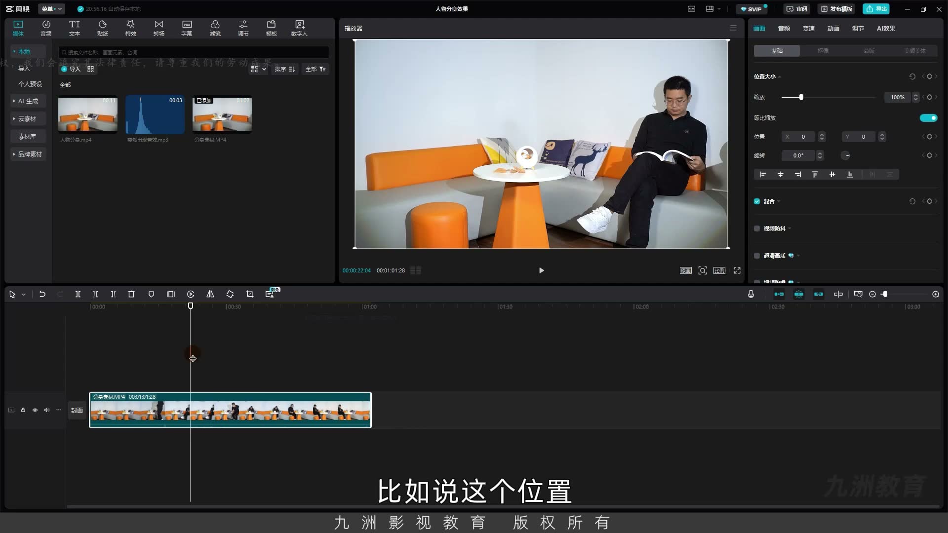948x533 pixels.
Task: Switch to the AI效果 tab
Action: click(x=886, y=29)
